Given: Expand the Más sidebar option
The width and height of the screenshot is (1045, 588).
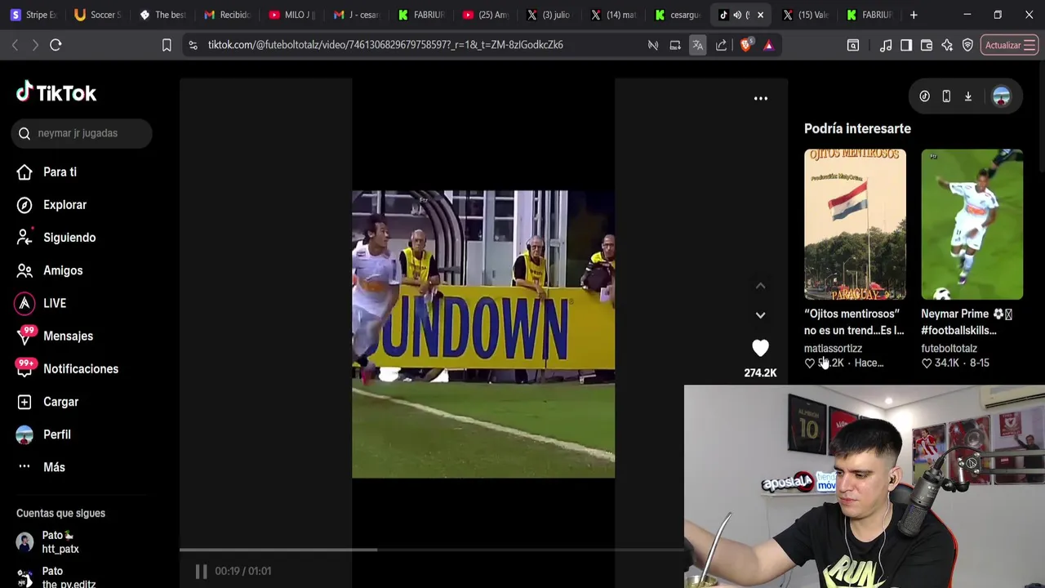Looking at the screenshot, I should click(41, 467).
